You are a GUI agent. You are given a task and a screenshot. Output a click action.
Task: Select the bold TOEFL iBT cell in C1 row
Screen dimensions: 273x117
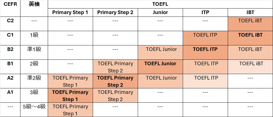250,38
